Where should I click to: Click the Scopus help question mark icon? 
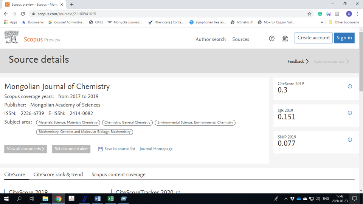(271, 39)
